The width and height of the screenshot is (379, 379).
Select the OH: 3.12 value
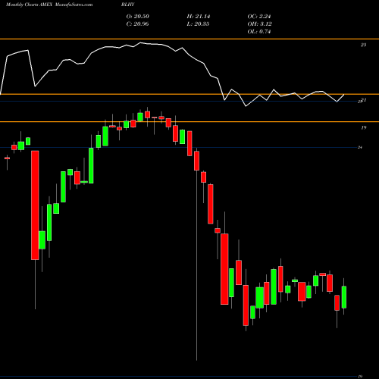pyautogui.click(x=259, y=23)
